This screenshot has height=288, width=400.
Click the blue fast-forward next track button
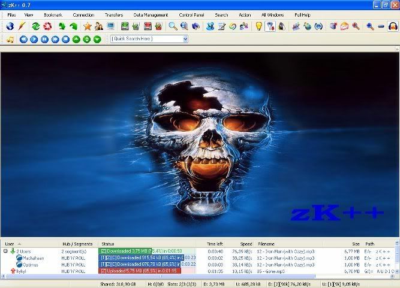click(55, 39)
